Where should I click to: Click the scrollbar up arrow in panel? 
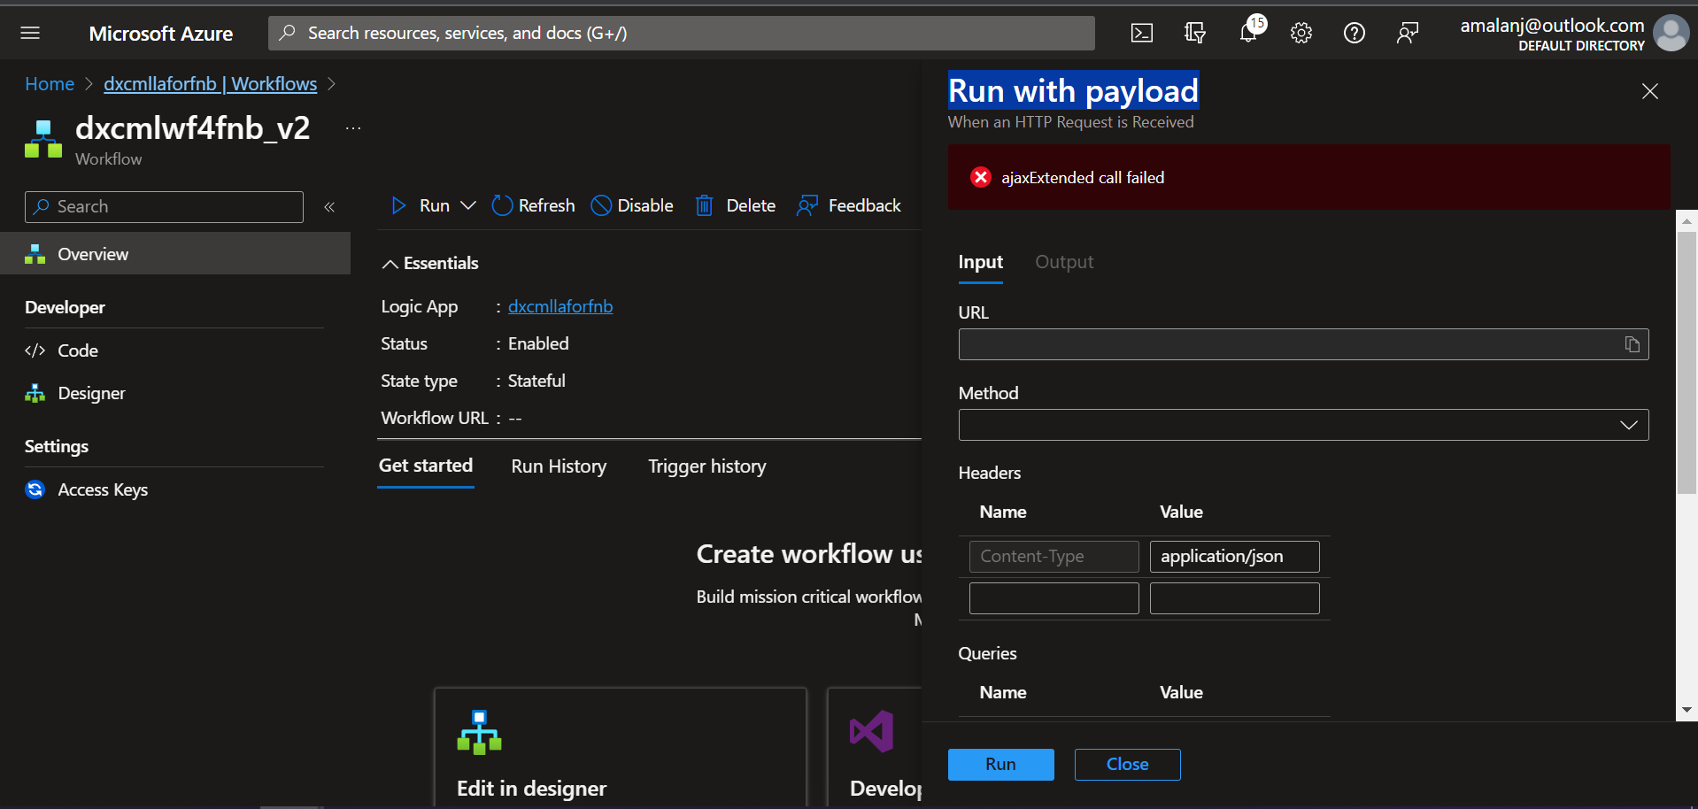pyautogui.click(x=1687, y=221)
